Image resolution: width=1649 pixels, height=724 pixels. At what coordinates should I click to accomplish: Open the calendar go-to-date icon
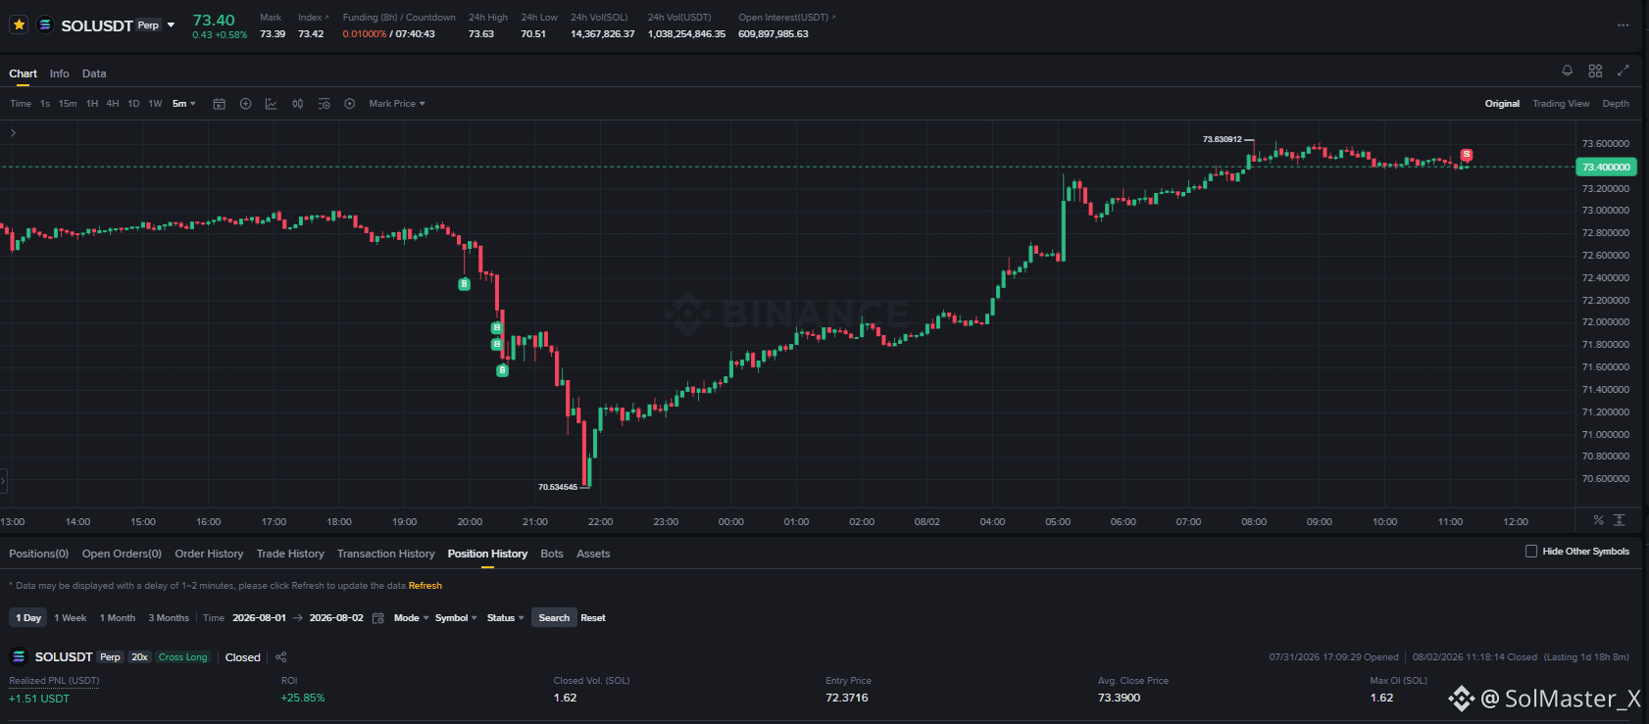tap(219, 104)
